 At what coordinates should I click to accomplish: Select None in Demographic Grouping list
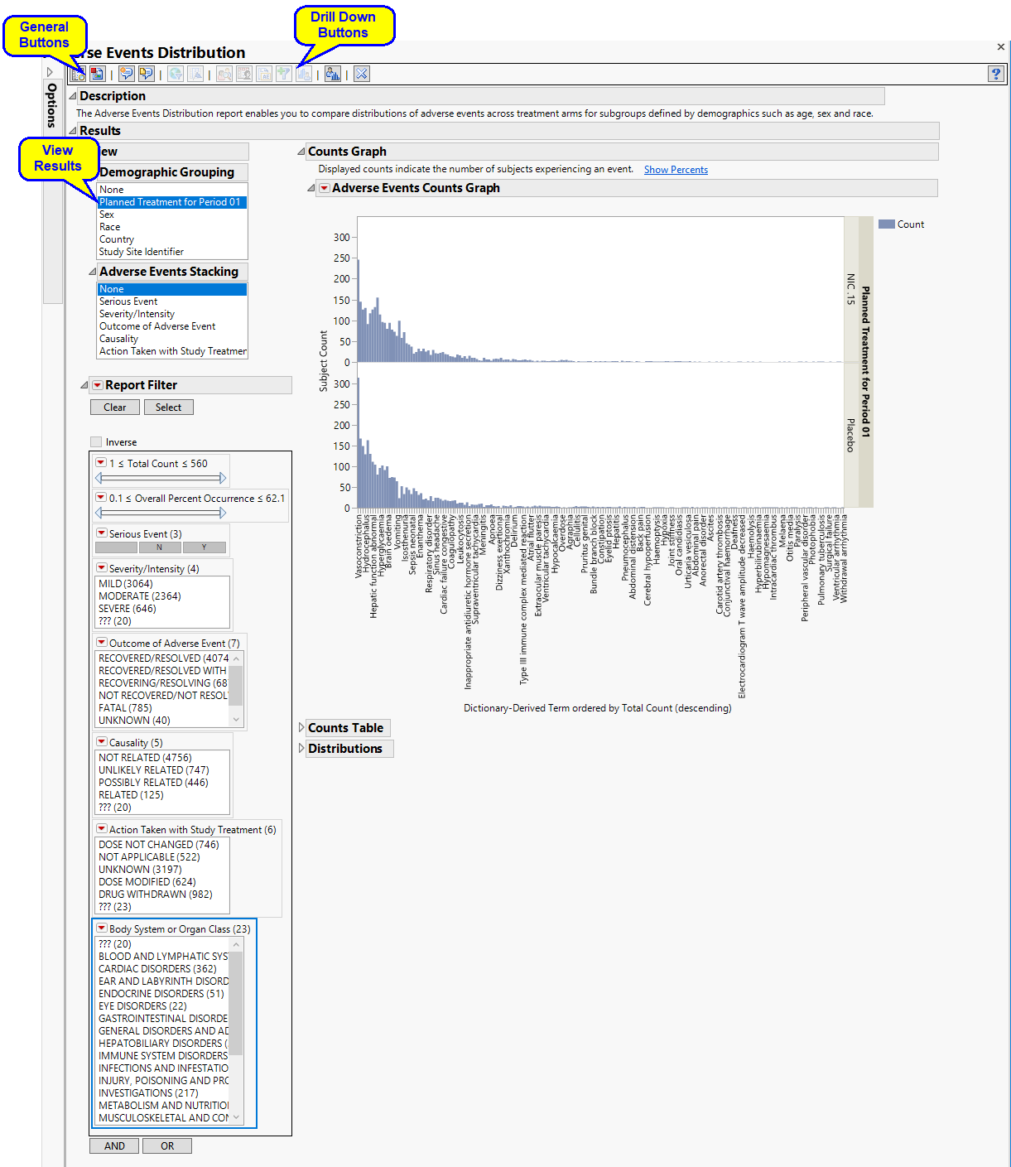(x=171, y=190)
